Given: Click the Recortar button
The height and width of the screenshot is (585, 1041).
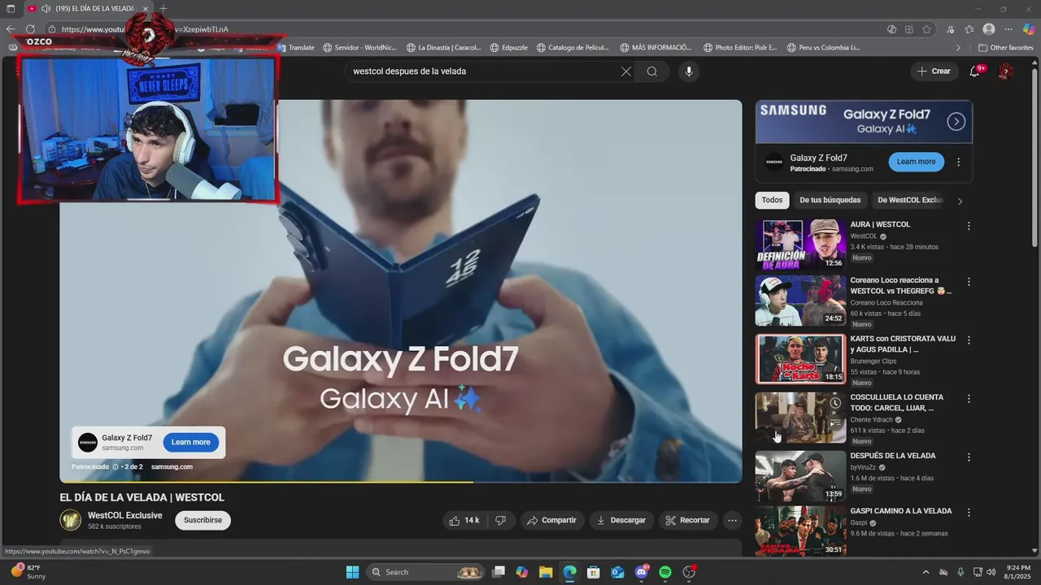Looking at the screenshot, I should (688, 520).
